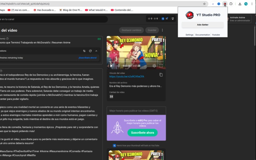Refresh the title suggestions

click(x=90, y=51)
